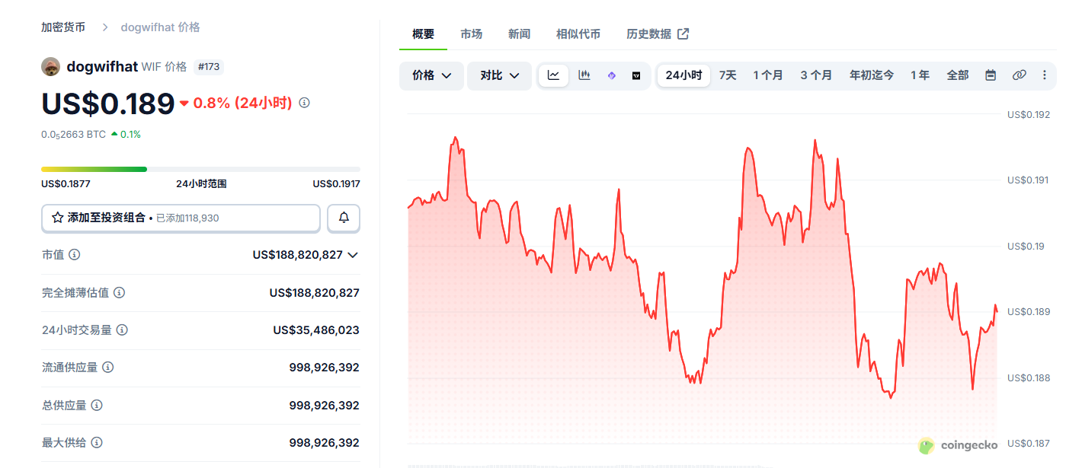This screenshot has height=468, width=1082.
Task: Switch to the 新闻 tab
Action: coord(519,33)
